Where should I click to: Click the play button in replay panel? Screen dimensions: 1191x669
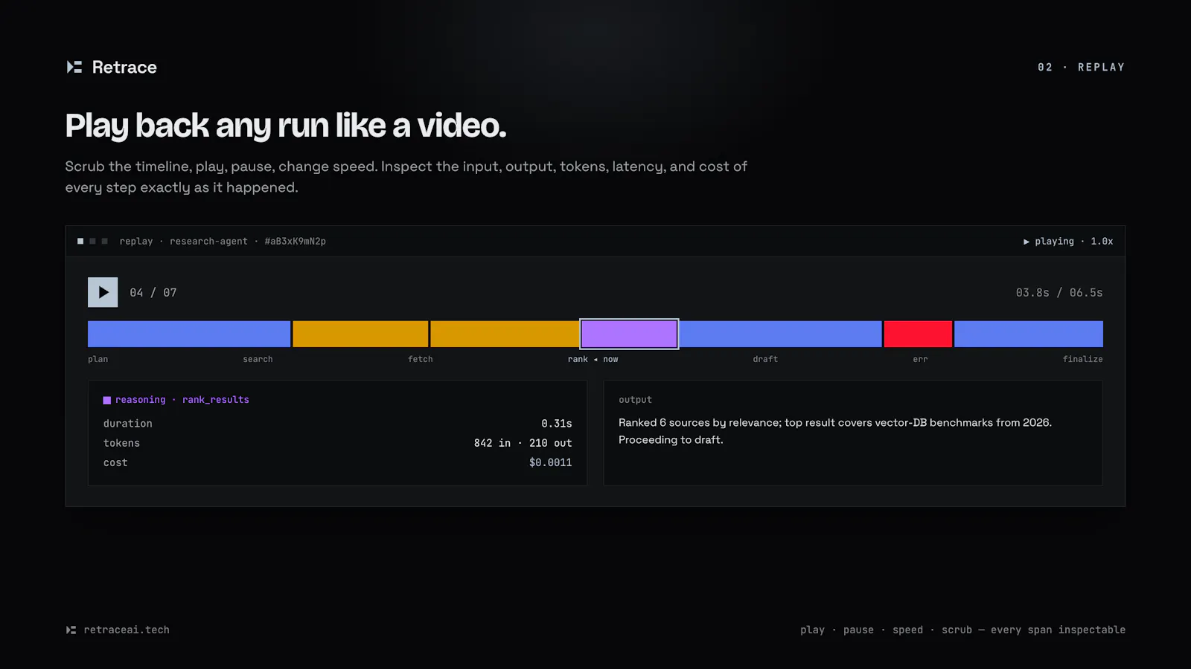click(x=103, y=292)
